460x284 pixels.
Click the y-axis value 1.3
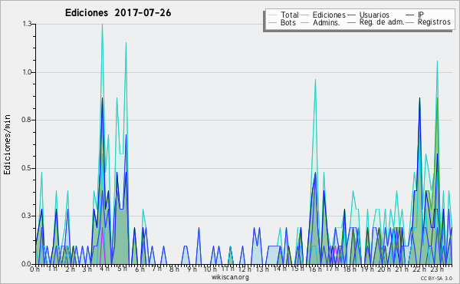pos(27,24)
